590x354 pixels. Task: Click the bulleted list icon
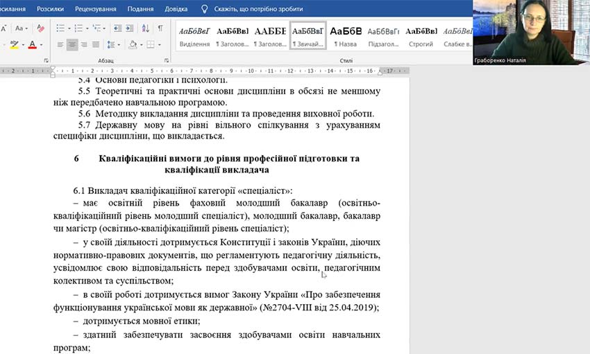coord(59,28)
